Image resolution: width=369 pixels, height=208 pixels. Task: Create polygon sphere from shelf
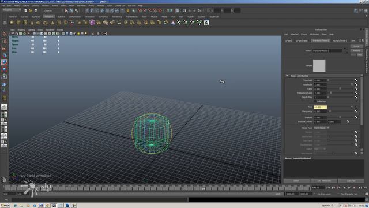[x=12, y=23]
